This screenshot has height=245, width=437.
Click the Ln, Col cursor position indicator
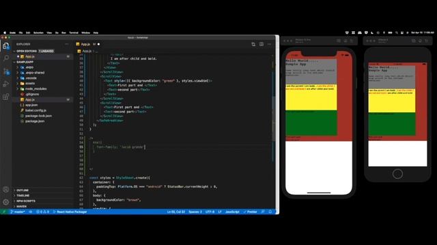pos(176,212)
